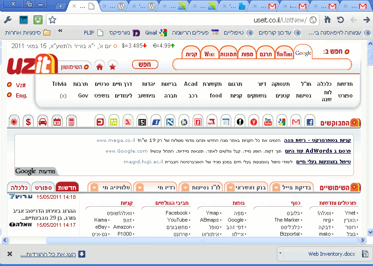Click the Uzit logo

[32, 64]
